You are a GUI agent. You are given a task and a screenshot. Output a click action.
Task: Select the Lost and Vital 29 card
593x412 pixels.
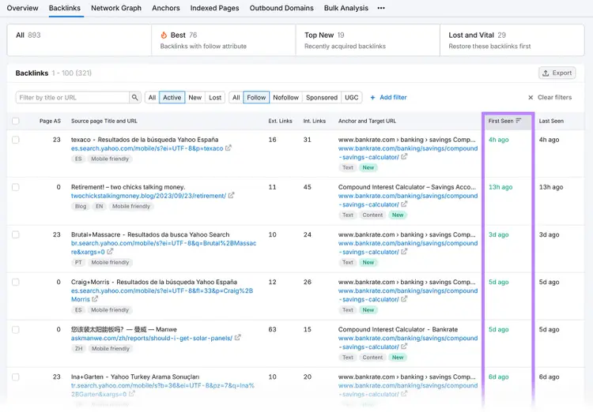tap(512, 40)
